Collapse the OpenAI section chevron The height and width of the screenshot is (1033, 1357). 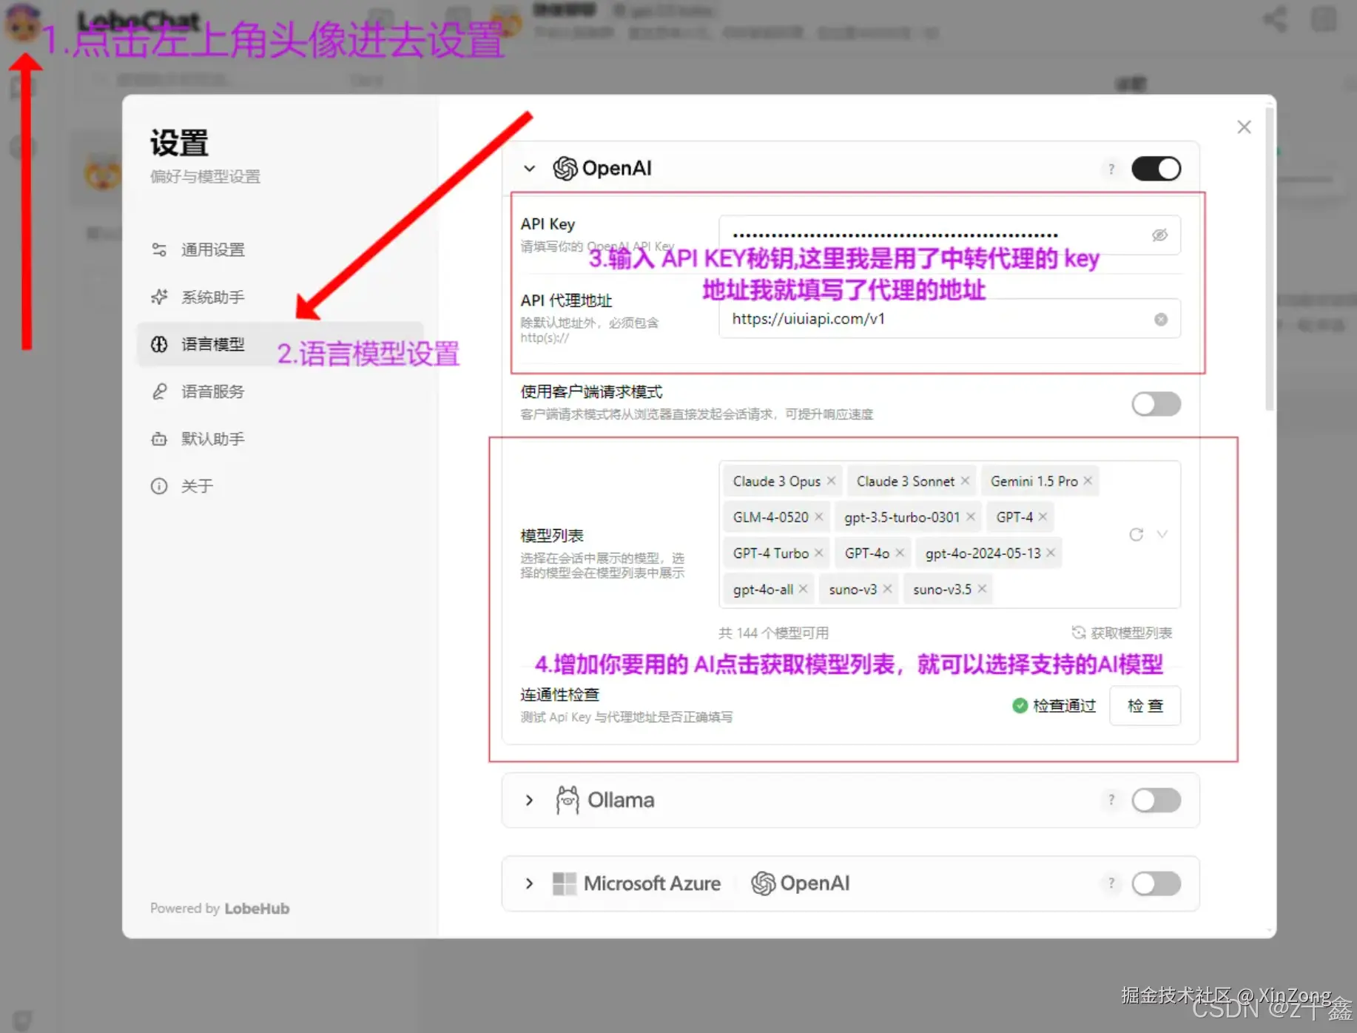[529, 169]
